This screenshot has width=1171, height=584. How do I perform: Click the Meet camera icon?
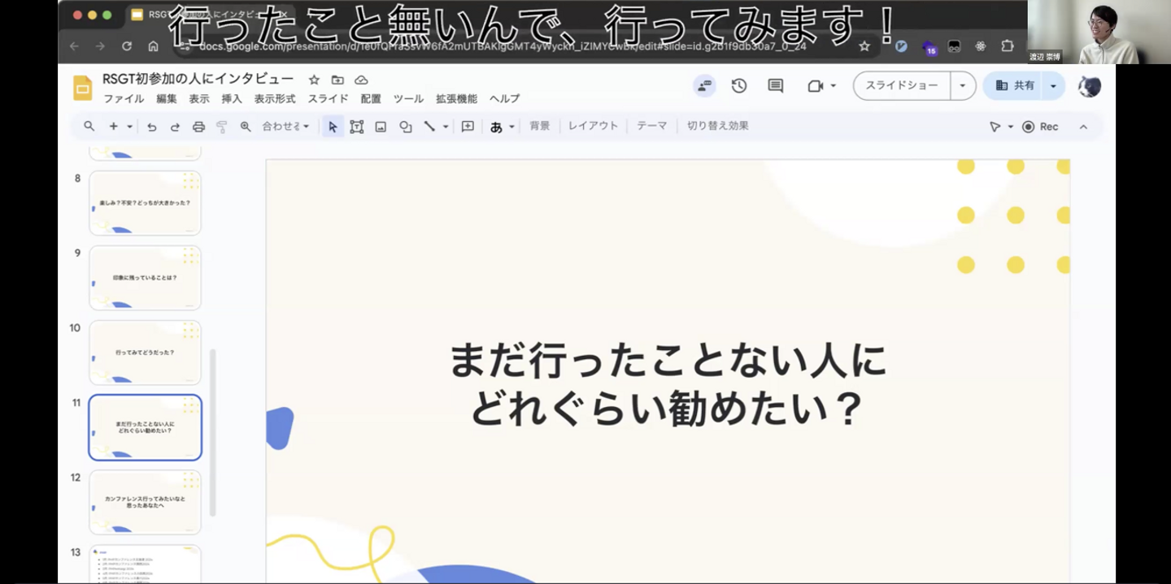click(x=816, y=86)
